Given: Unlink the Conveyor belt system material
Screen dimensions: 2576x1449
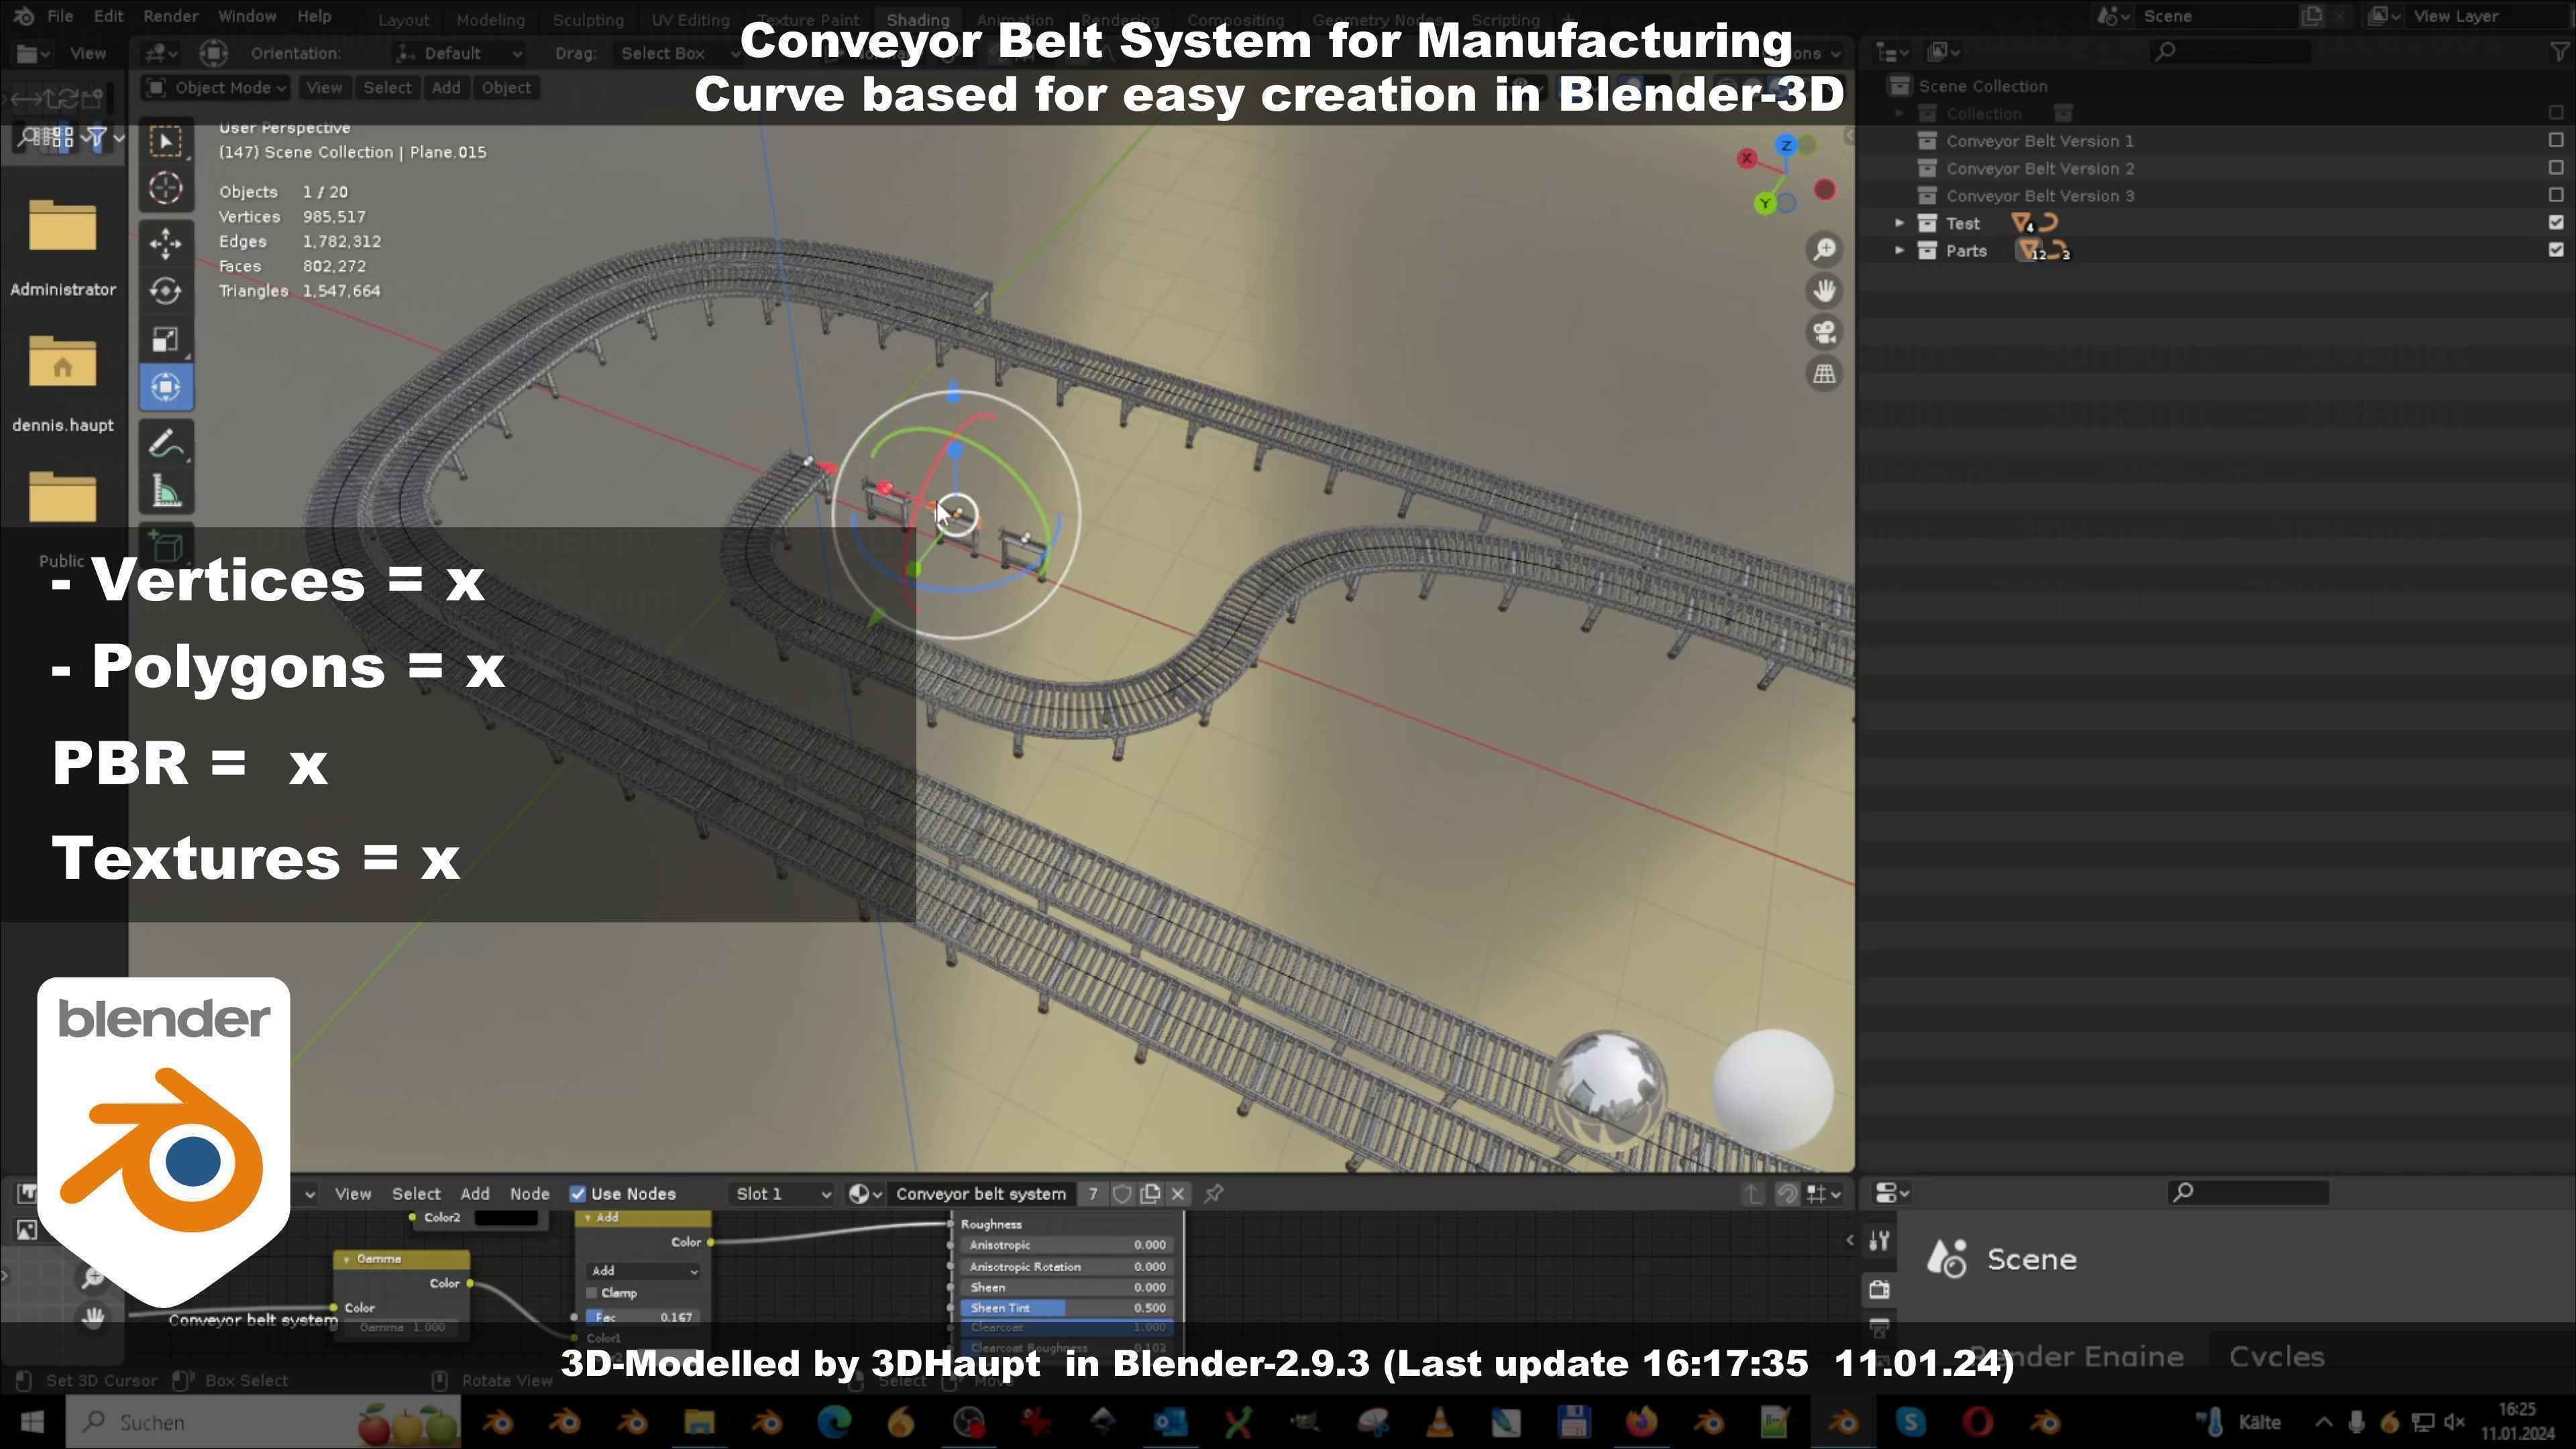Looking at the screenshot, I should click(x=1178, y=1193).
